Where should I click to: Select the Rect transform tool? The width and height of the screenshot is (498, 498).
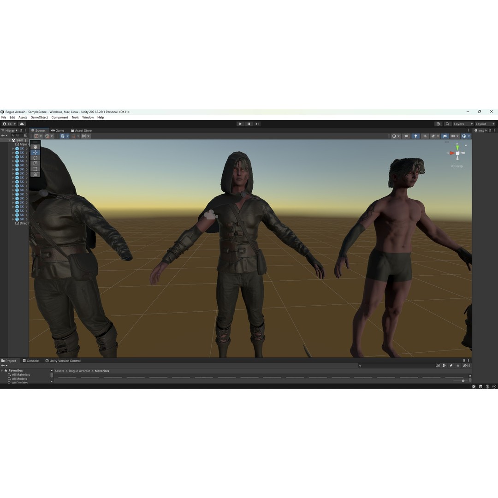[x=35, y=169]
